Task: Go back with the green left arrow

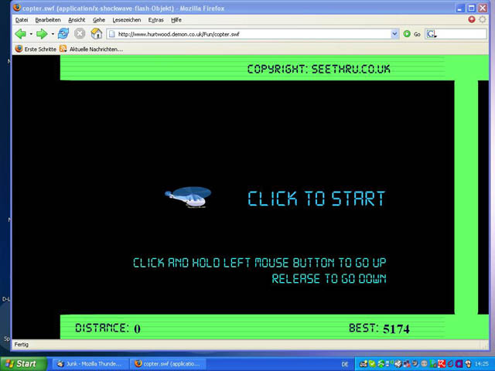Action: pyautogui.click(x=21, y=34)
